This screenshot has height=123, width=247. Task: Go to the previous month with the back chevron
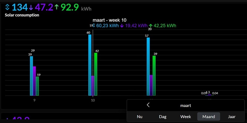pos(148,105)
